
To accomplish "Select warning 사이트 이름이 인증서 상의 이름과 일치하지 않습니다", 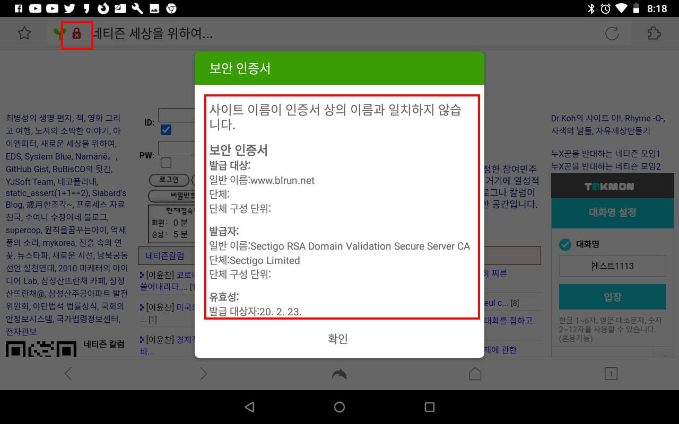I will [335, 117].
